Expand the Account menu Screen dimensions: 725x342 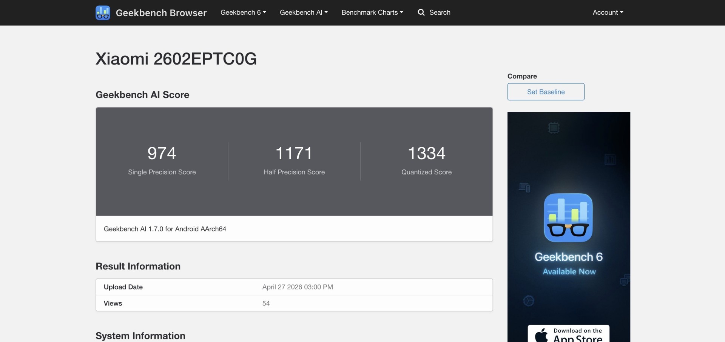pyautogui.click(x=608, y=12)
